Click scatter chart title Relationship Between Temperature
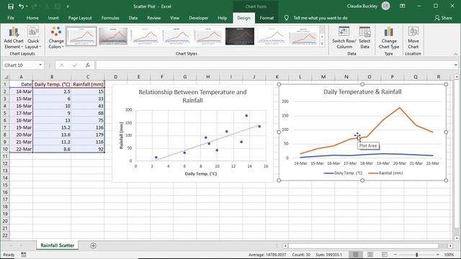The image size is (461, 259). (192, 96)
